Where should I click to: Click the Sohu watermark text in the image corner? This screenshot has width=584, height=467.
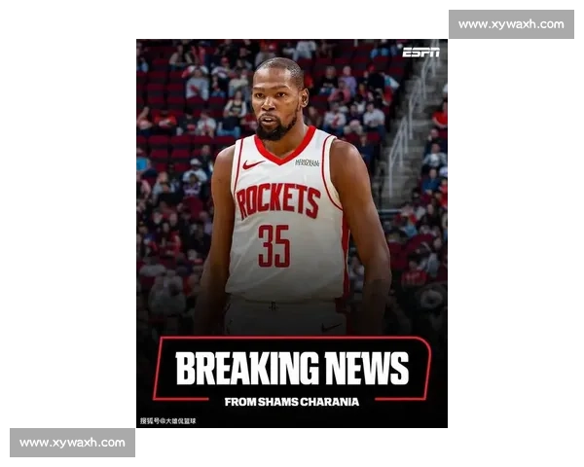167,420
